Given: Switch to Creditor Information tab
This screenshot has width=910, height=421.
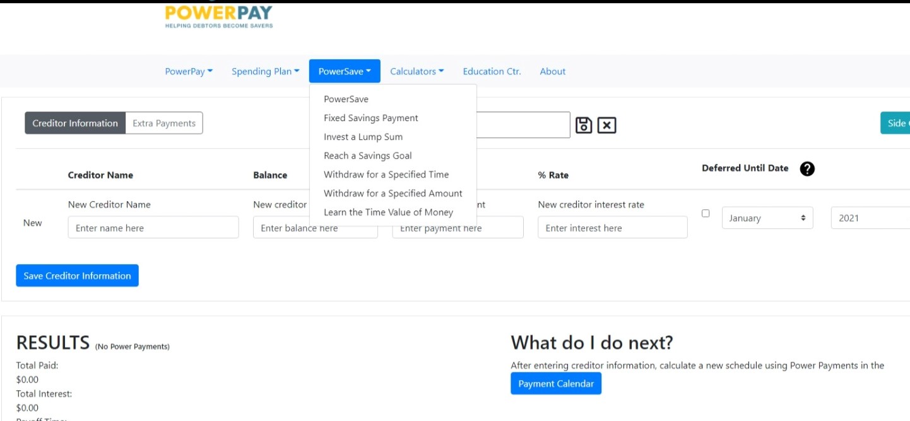Looking at the screenshot, I should pos(75,124).
